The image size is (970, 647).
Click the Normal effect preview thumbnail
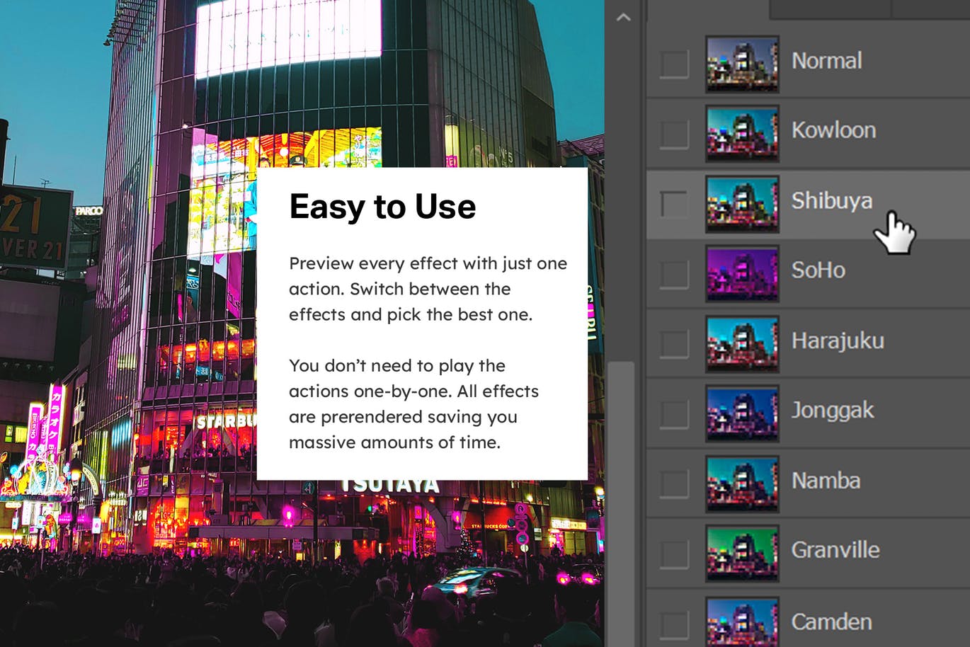pos(742,62)
